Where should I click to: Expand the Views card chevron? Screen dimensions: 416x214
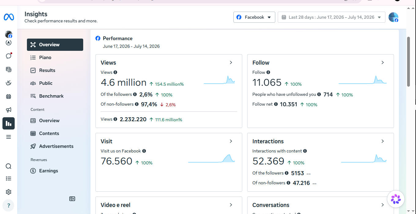231,62
